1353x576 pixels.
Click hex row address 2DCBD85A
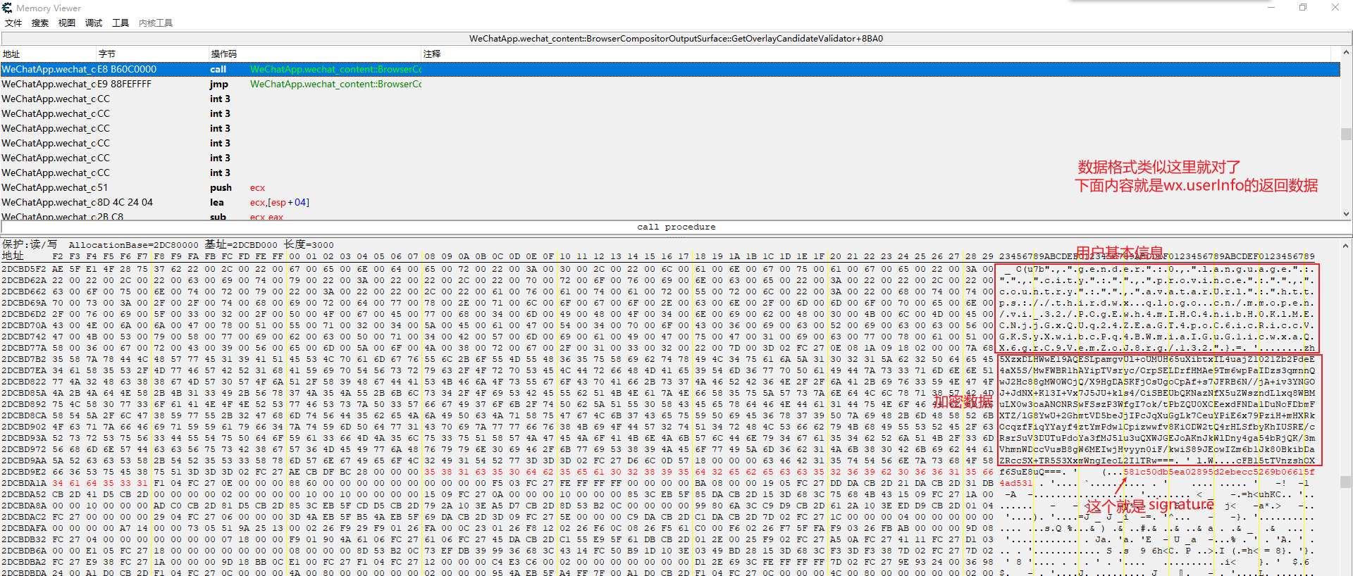24,393
